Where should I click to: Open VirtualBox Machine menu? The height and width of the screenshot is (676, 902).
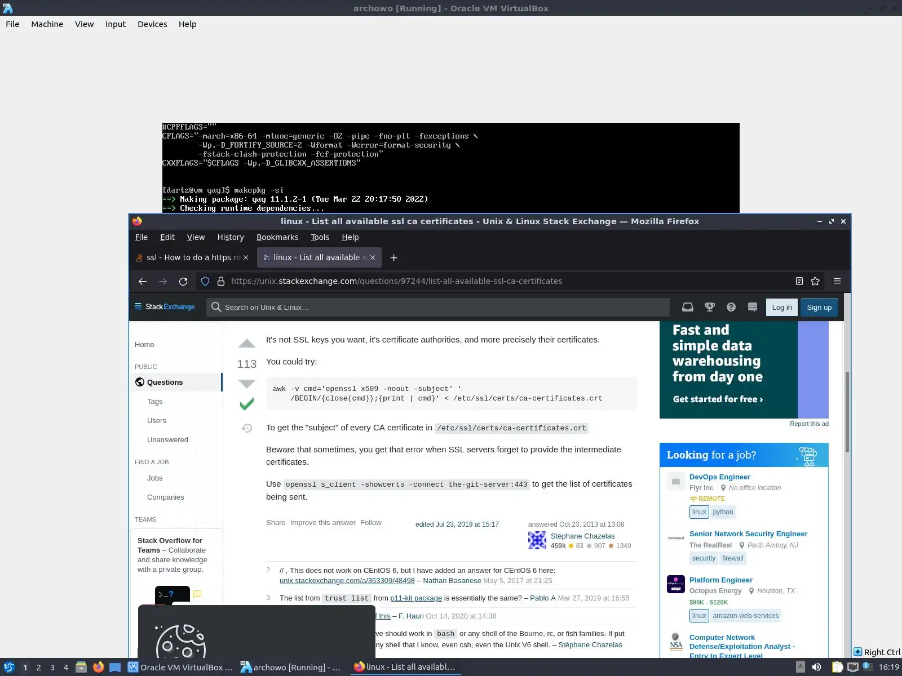pos(47,24)
